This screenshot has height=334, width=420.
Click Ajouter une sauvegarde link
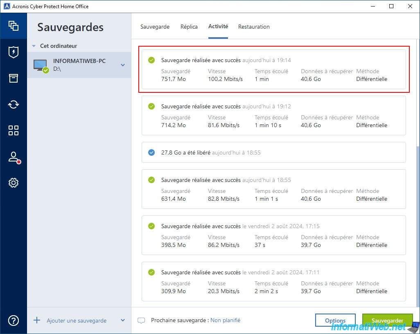77,321
